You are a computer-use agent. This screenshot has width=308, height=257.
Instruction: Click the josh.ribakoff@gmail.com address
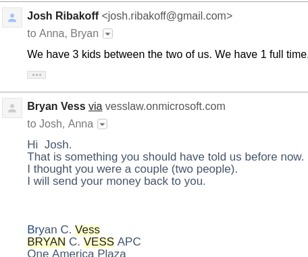167,16
